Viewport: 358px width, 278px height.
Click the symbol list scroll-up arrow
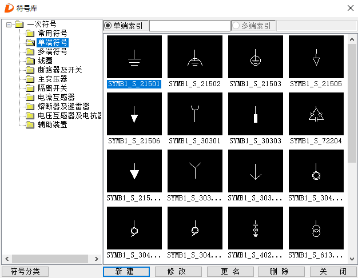pyautogui.click(x=352, y=39)
